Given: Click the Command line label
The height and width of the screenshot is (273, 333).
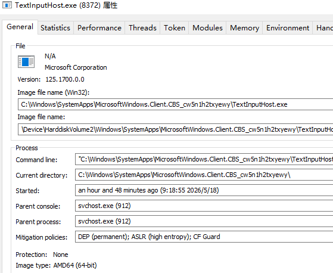Looking at the screenshot, I should pos(36,160).
